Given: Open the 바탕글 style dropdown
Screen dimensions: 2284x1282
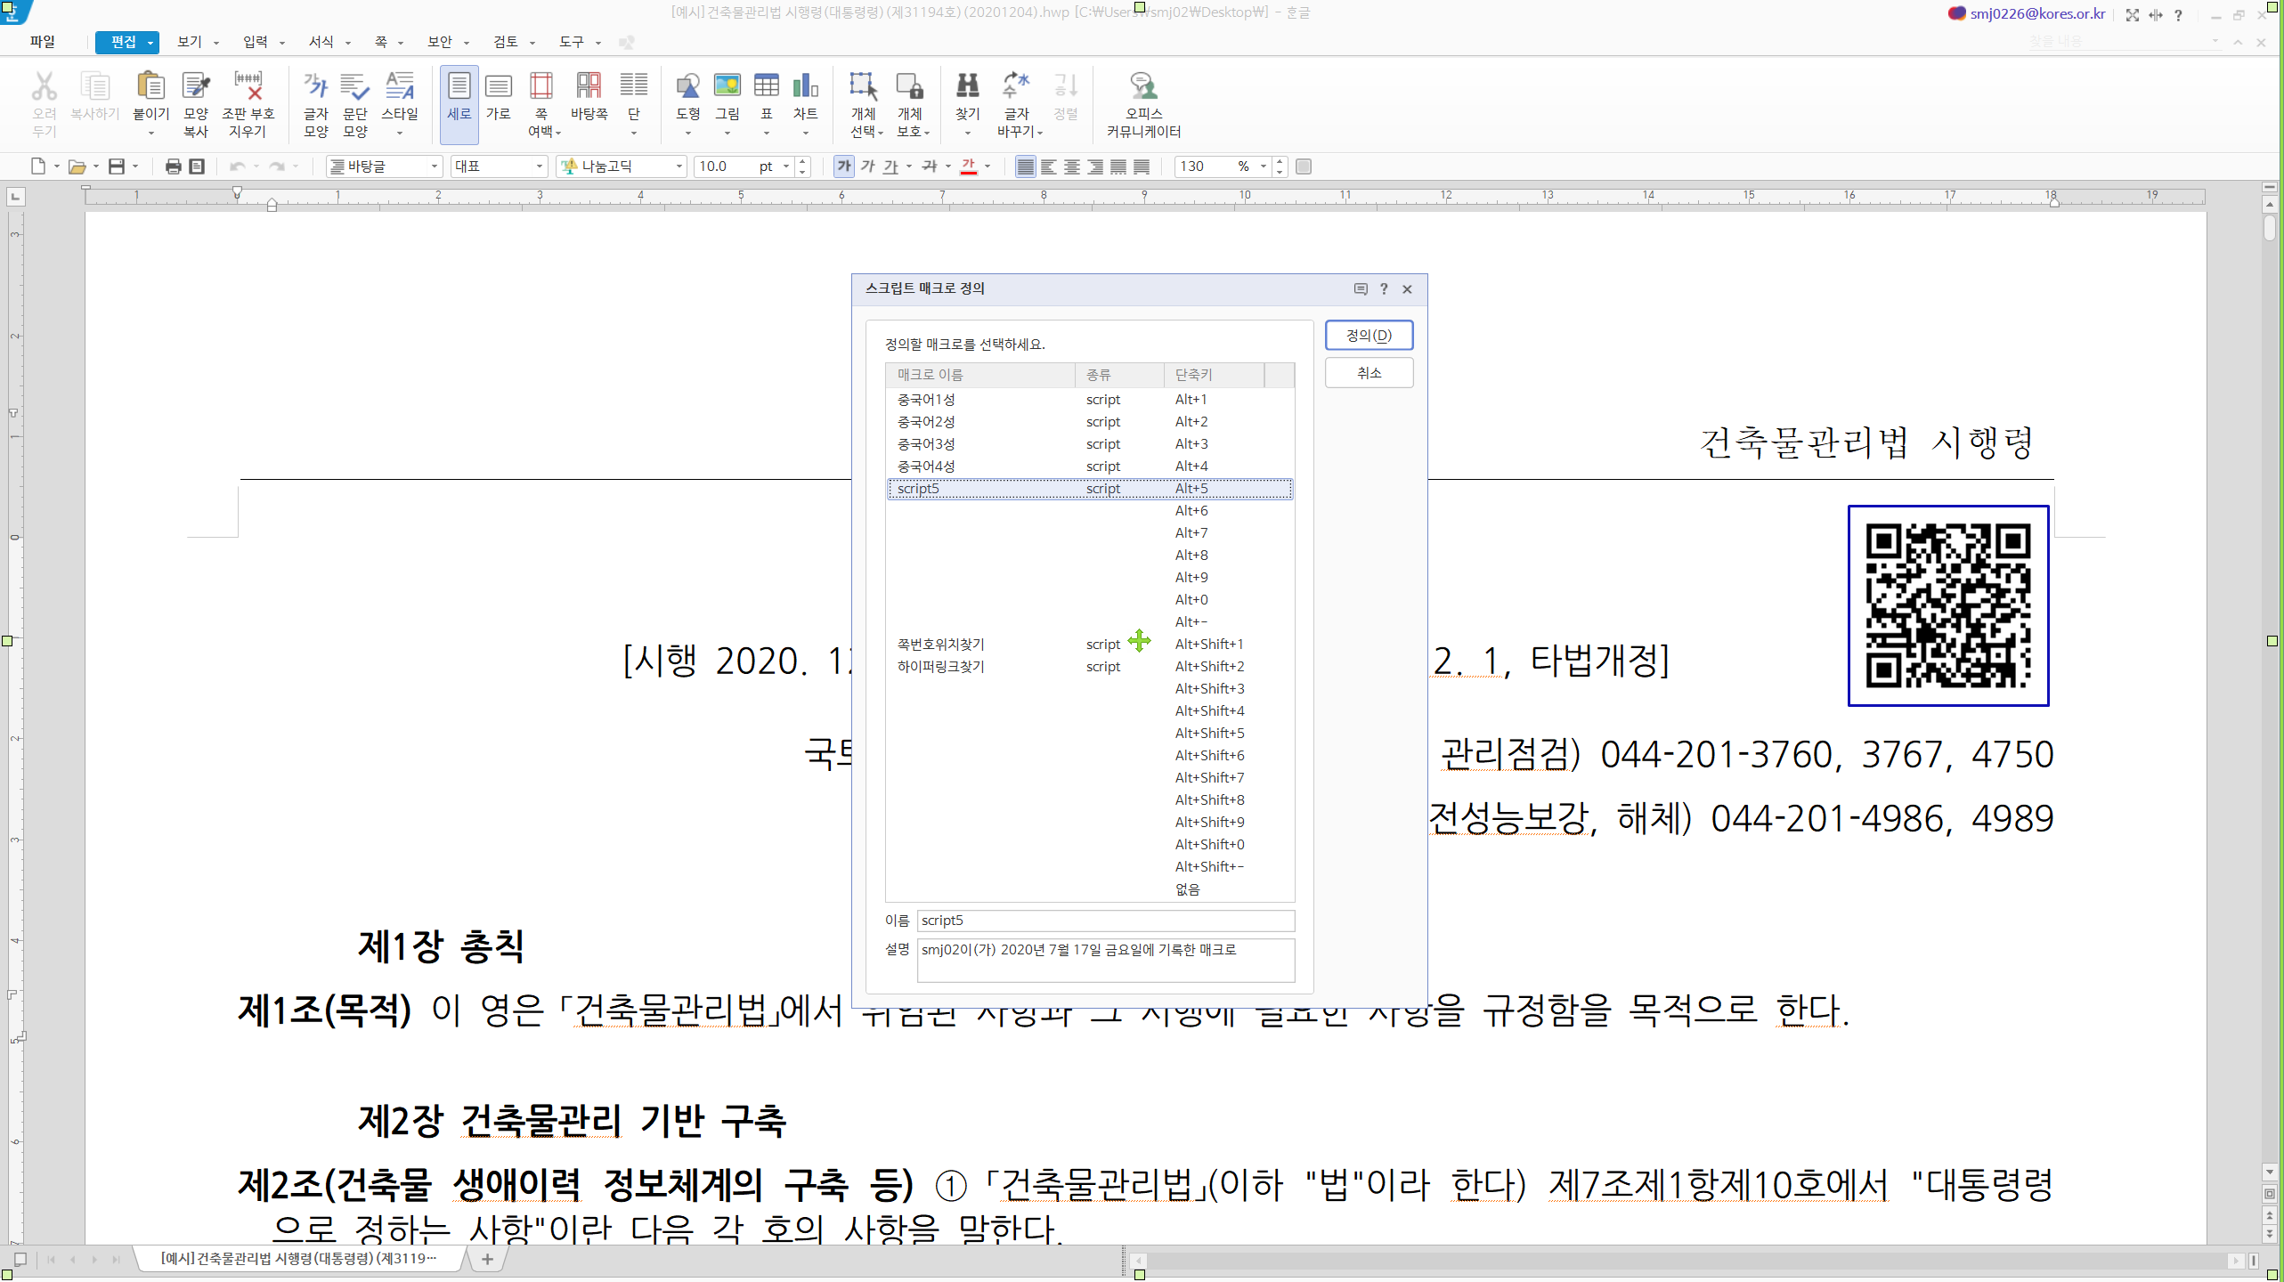Looking at the screenshot, I should [x=435, y=166].
